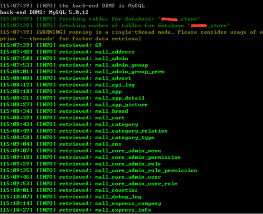
Task: Select the table name mall_cart
Action: pos(110,118)
